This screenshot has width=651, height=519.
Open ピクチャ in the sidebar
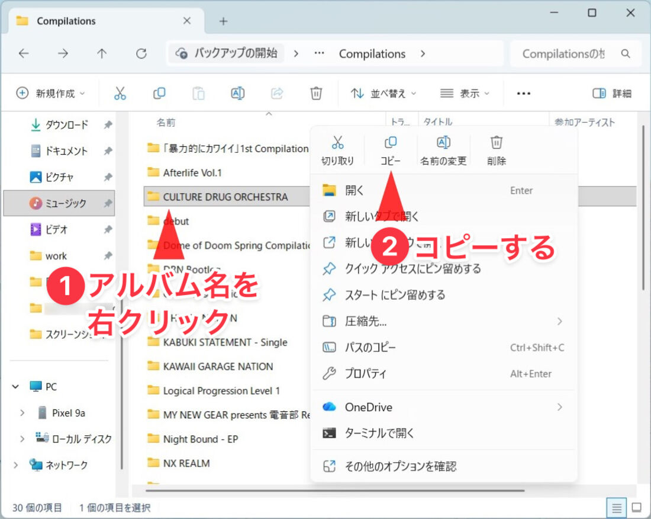59,177
